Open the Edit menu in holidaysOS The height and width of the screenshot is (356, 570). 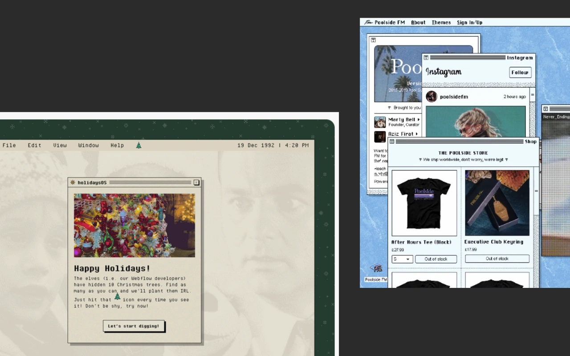pyautogui.click(x=34, y=145)
